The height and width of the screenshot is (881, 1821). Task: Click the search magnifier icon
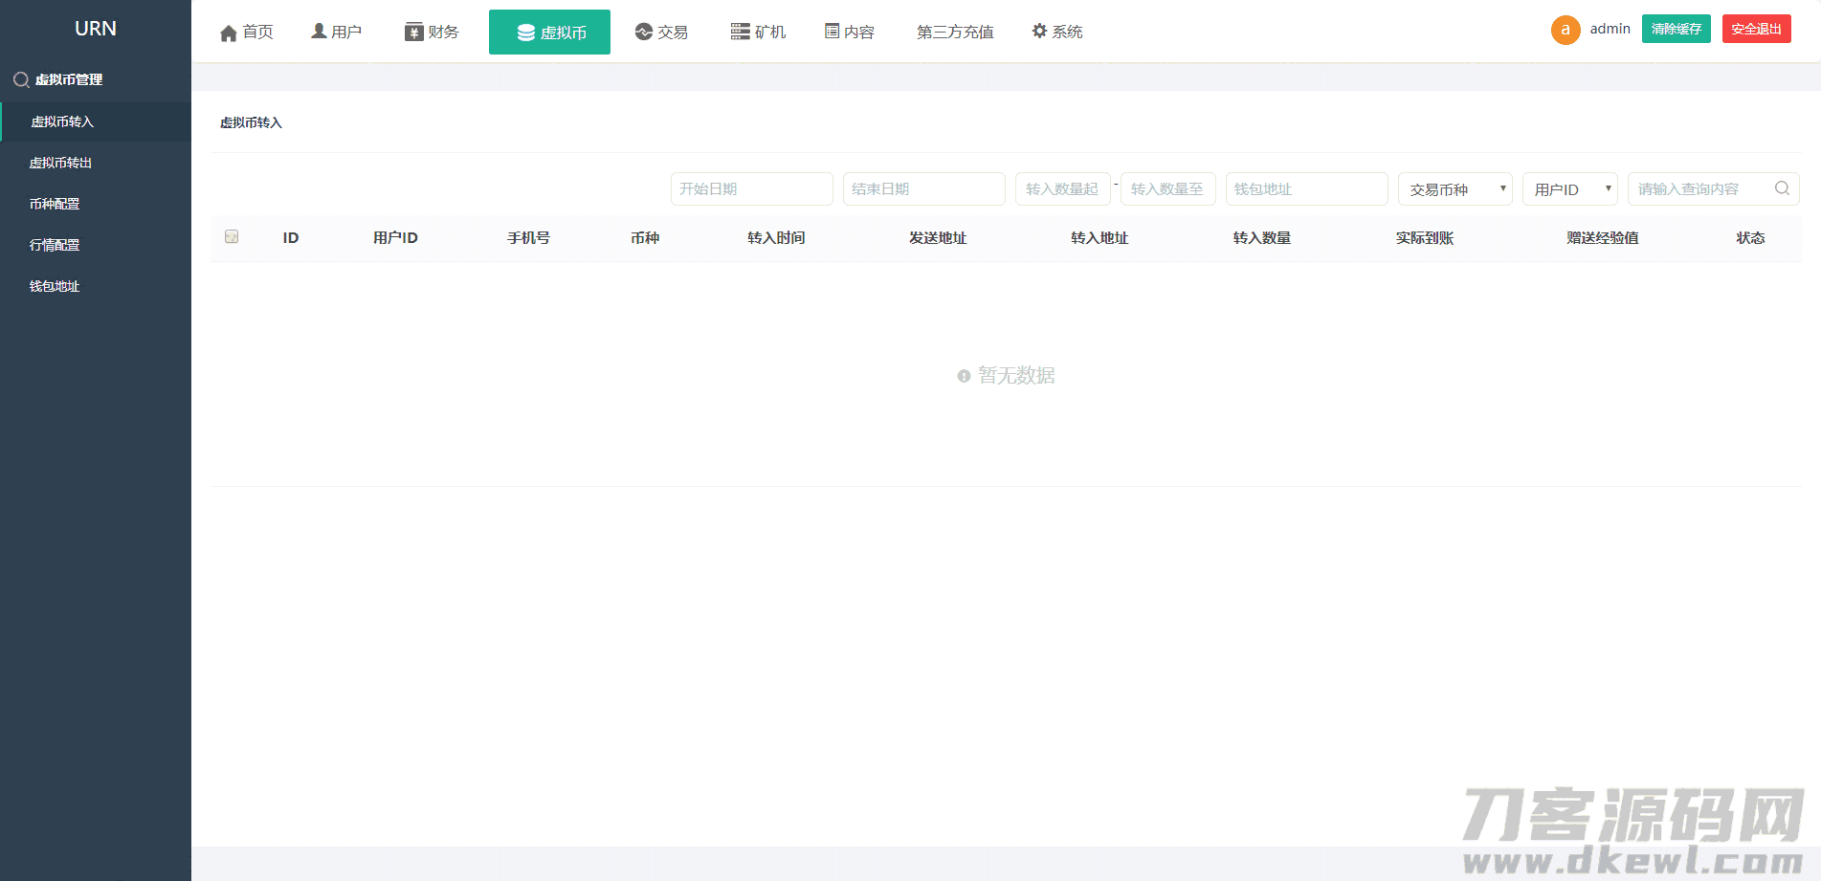1782,188
